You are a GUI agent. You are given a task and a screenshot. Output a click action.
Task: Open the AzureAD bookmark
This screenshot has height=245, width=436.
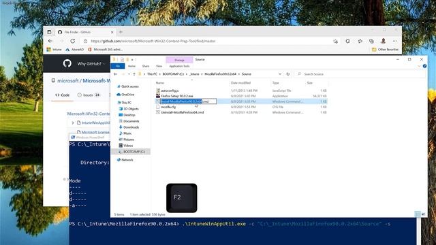(x=74, y=50)
